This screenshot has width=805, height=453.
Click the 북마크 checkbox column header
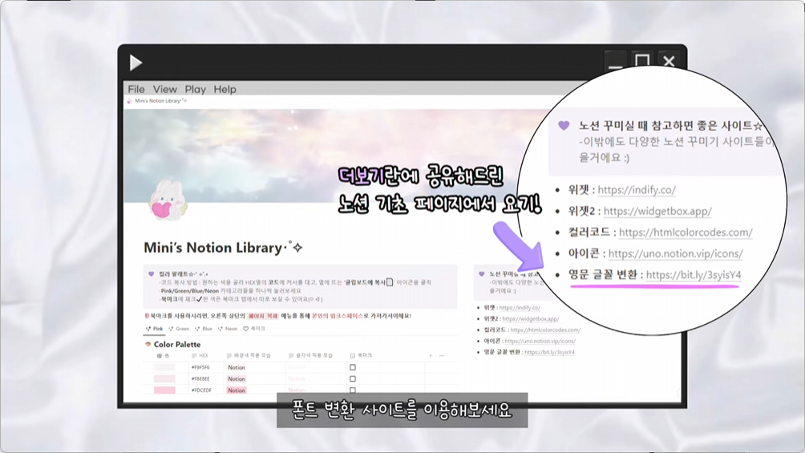click(x=361, y=355)
